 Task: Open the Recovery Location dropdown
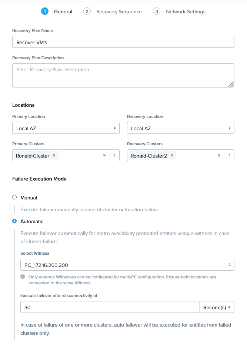(x=181, y=128)
